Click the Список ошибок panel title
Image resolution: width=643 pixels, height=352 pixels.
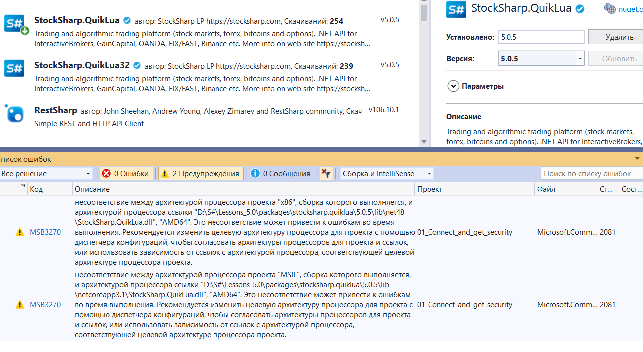tap(25, 159)
